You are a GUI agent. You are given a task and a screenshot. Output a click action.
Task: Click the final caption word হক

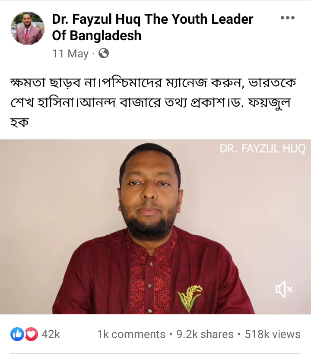click(x=19, y=123)
